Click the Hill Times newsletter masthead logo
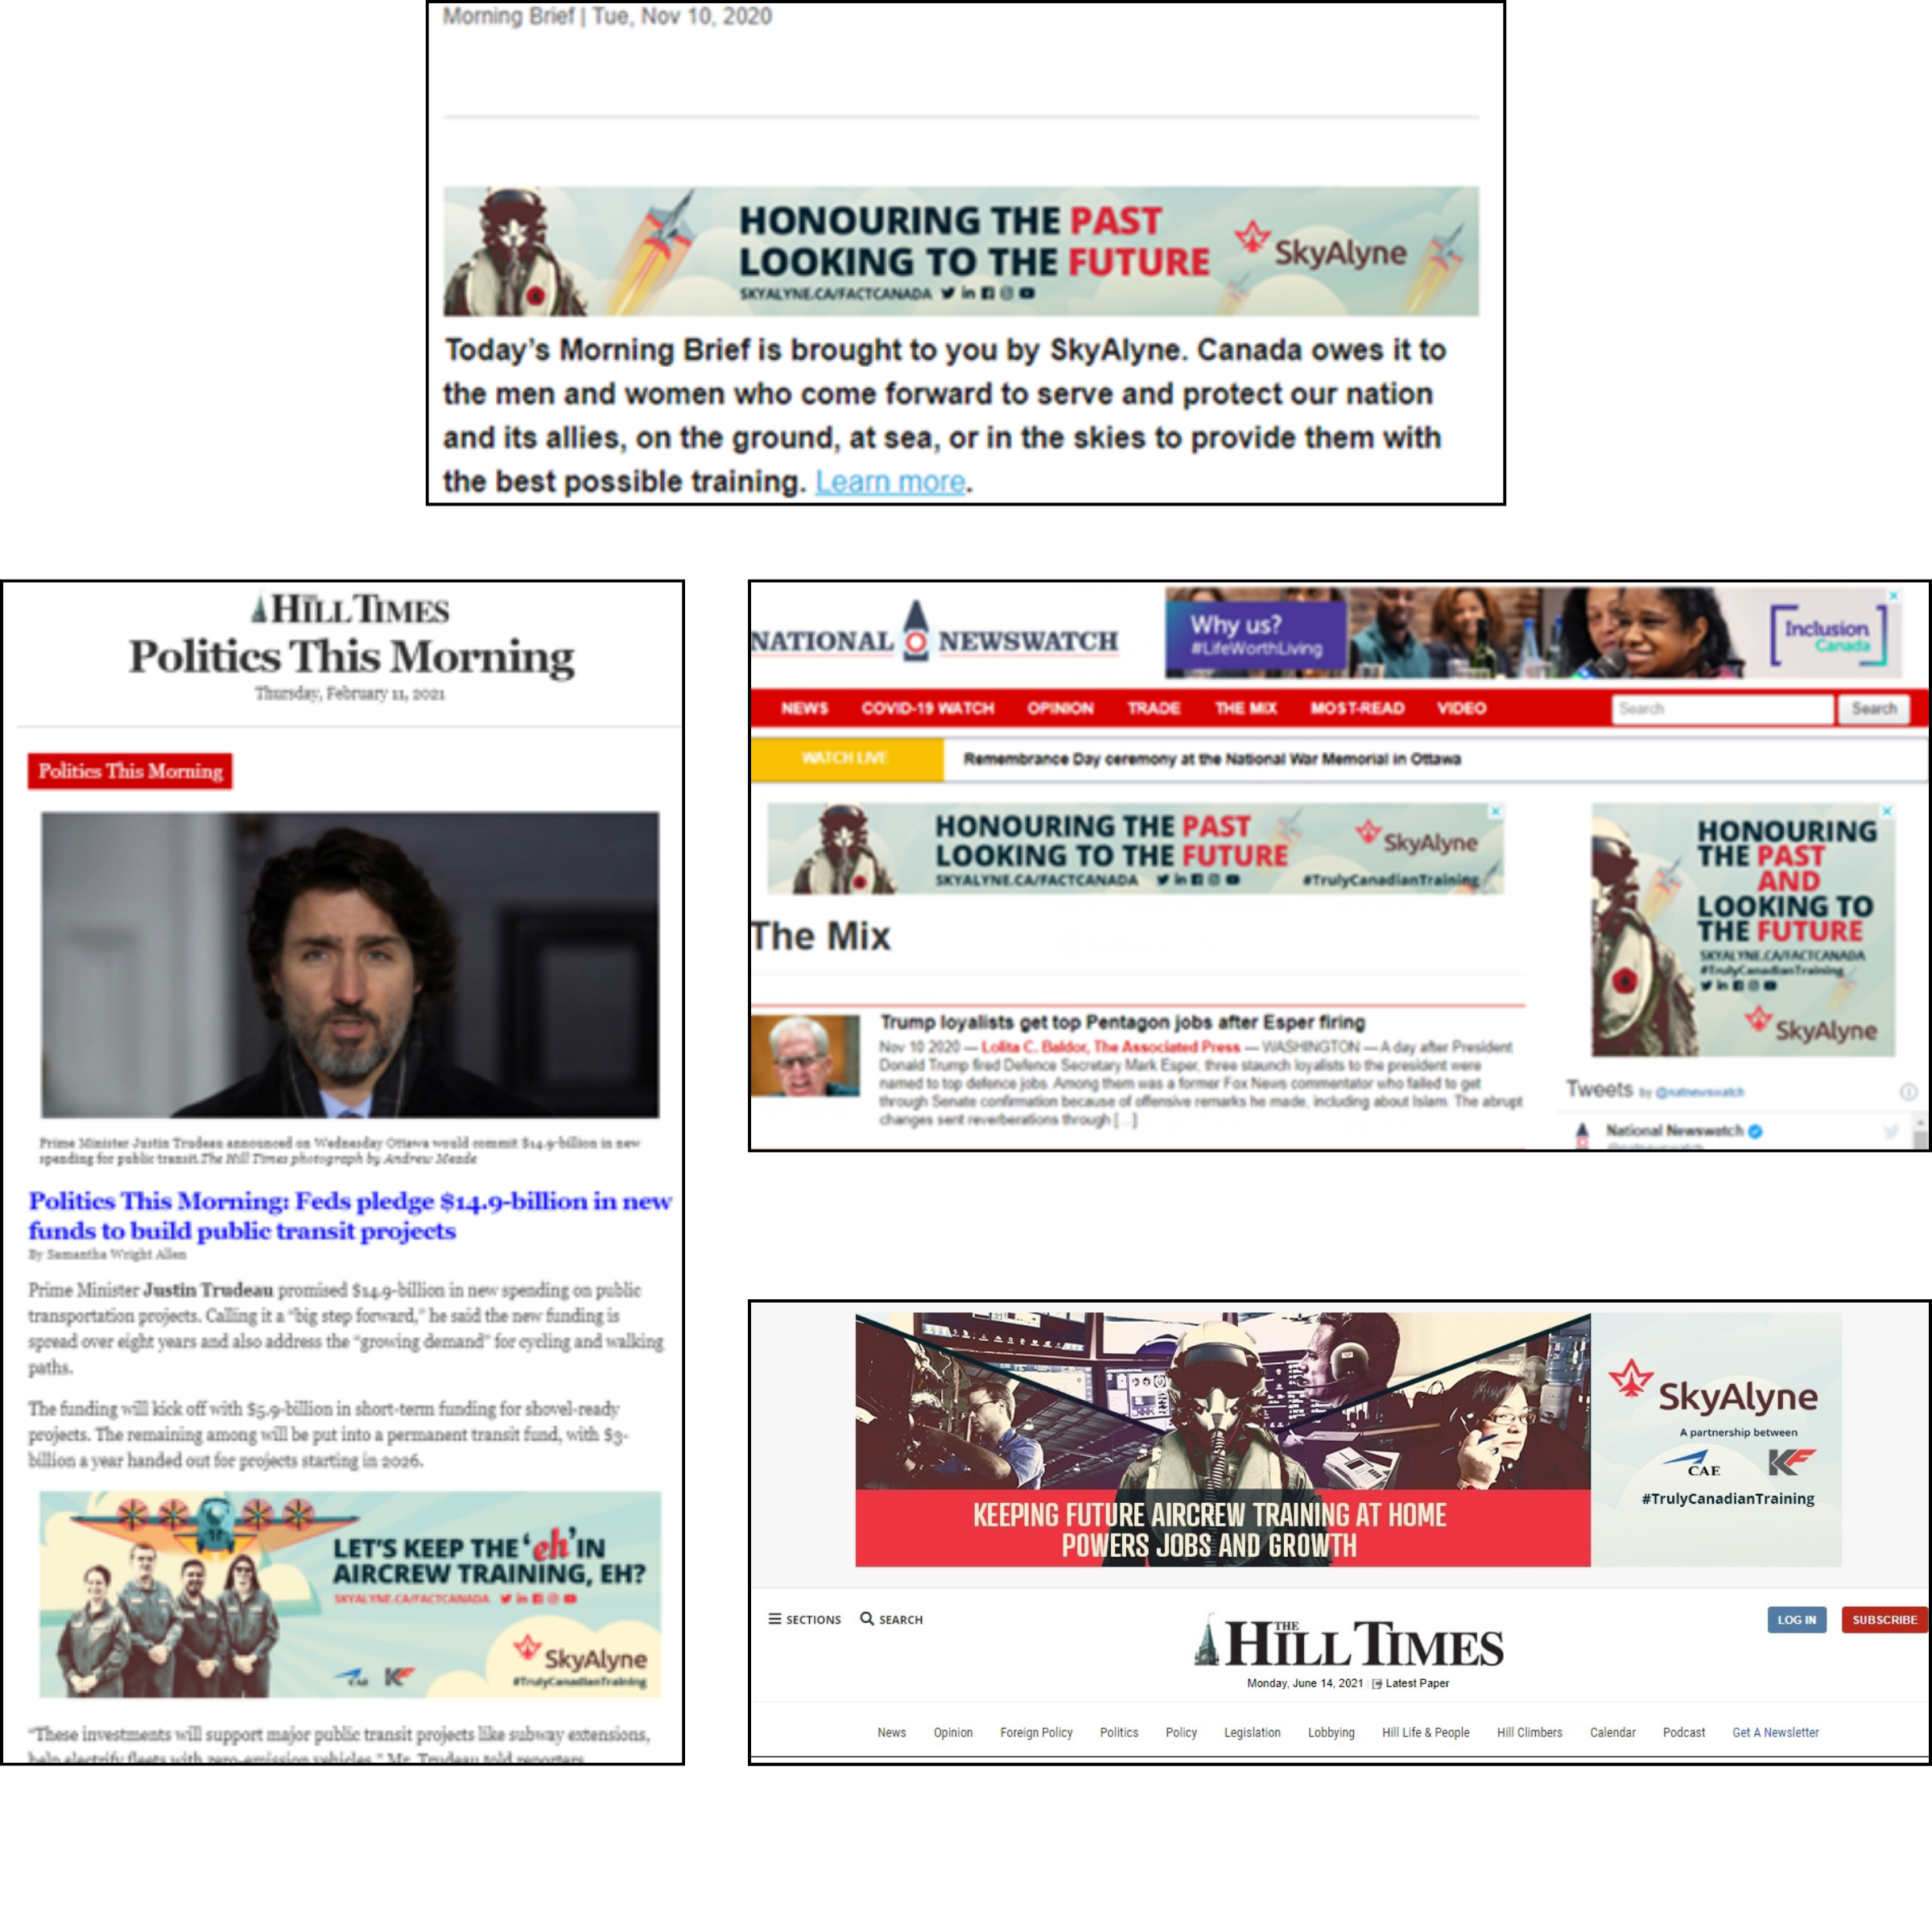 point(351,609)
